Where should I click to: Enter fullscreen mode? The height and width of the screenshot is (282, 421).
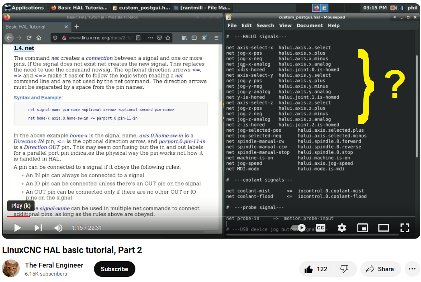click(x=405, y=228)
